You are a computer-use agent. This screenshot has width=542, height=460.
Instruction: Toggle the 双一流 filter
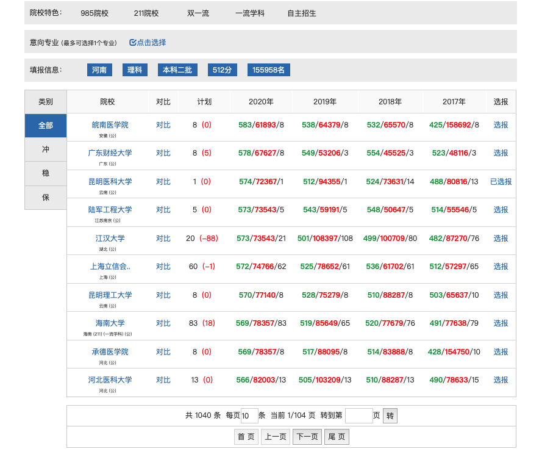point(198,13)
